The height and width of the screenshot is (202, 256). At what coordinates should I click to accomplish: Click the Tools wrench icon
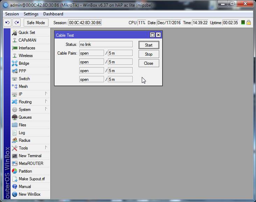tap(15, 148)
